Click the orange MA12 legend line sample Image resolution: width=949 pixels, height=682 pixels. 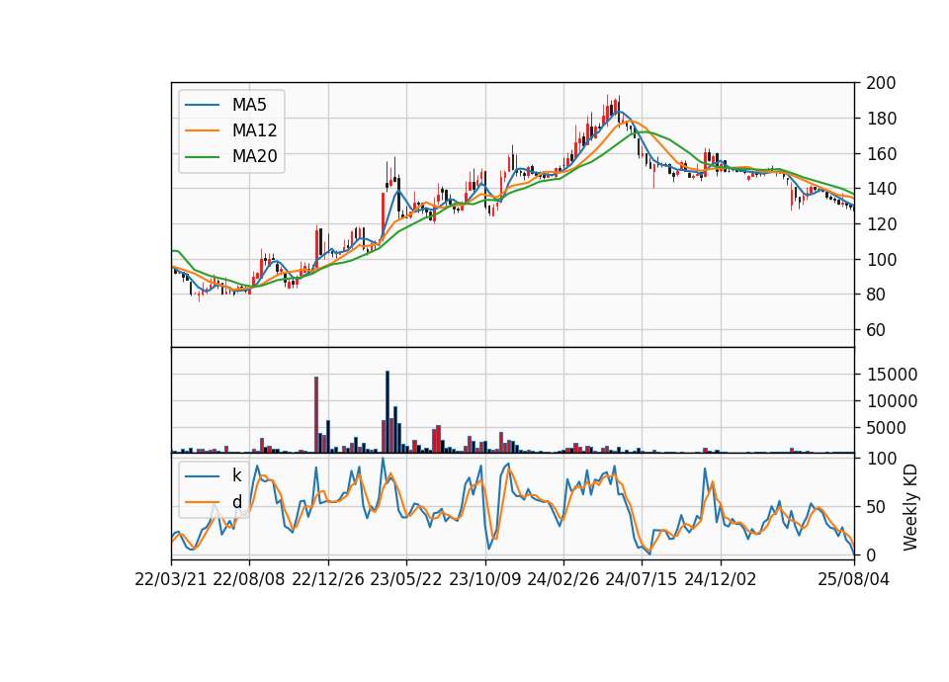(x=202, y=130)
